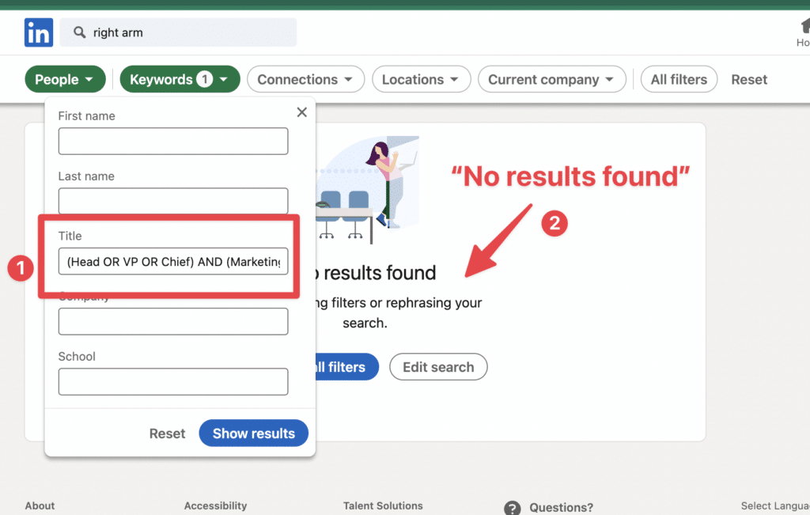Reset the Keywords popup fields

(x=167, y=434)
